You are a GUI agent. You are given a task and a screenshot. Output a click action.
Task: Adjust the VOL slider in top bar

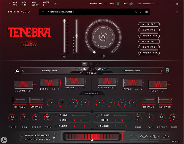(x=149, y=4)
